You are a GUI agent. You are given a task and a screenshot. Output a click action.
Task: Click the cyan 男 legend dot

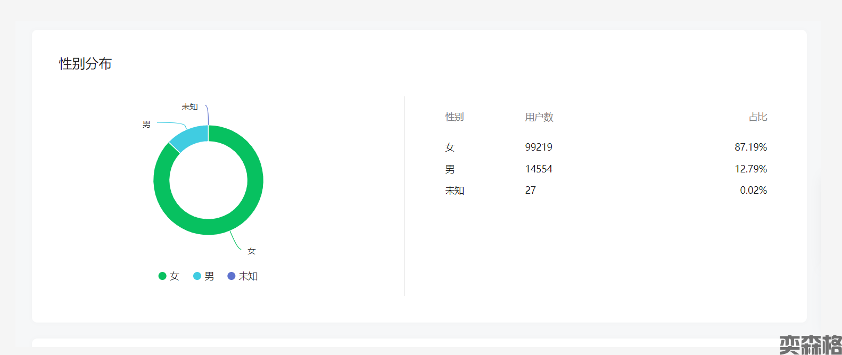197,276
